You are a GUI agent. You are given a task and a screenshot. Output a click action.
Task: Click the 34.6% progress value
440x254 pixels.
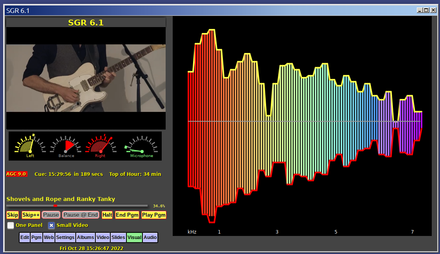coord(159,206)
